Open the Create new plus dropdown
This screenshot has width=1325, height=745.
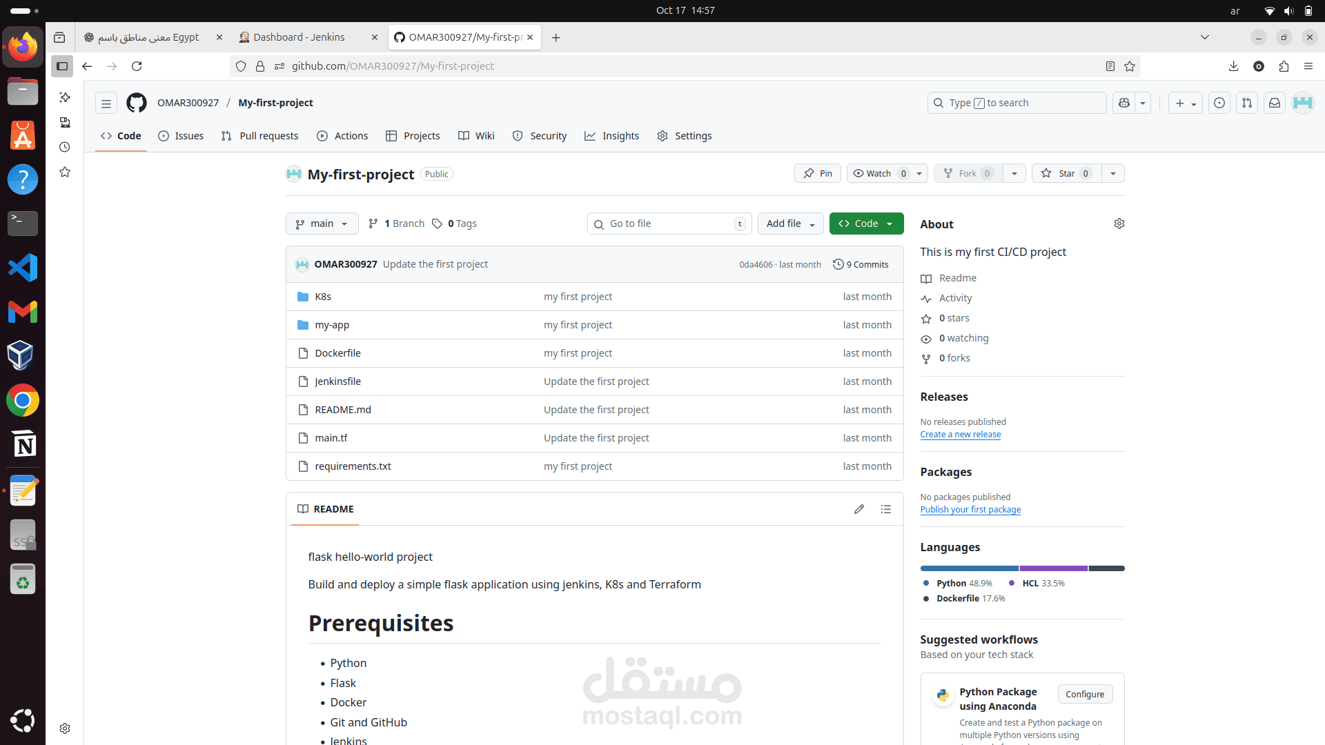pyautogui.click(x=1186, y=103)
